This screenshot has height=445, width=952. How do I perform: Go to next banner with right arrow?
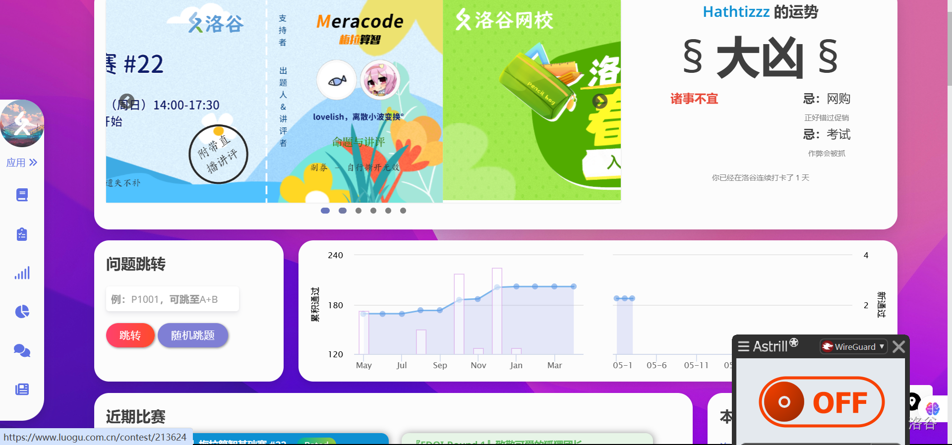(x=600, y=101)
